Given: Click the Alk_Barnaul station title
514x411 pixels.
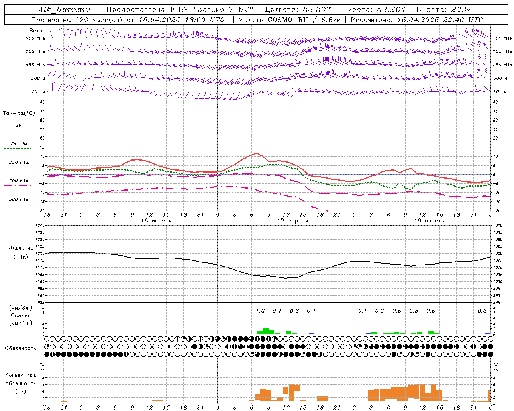Looking at the screenshot, I should 64,10.
